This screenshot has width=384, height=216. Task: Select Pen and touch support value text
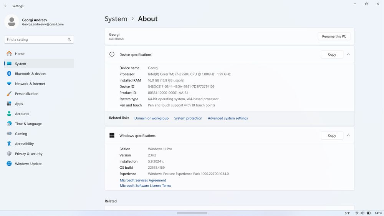click(182, 105)
